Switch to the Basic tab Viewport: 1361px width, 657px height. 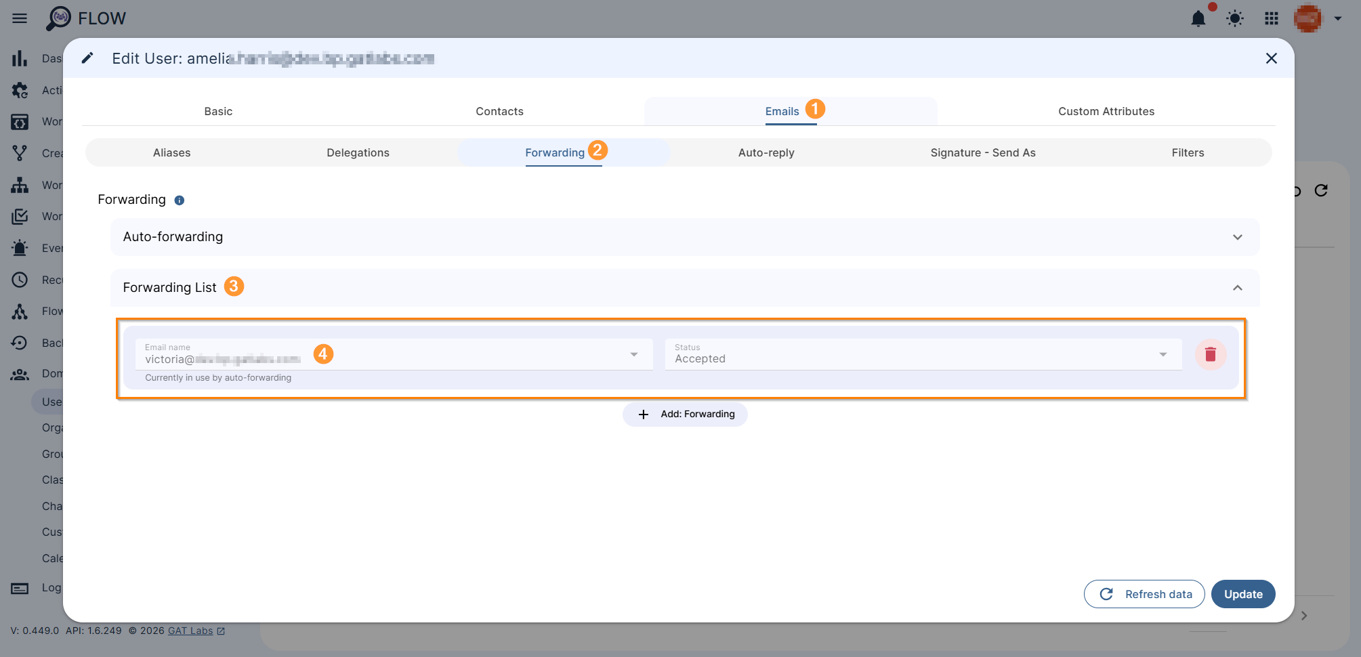point(218,111)
